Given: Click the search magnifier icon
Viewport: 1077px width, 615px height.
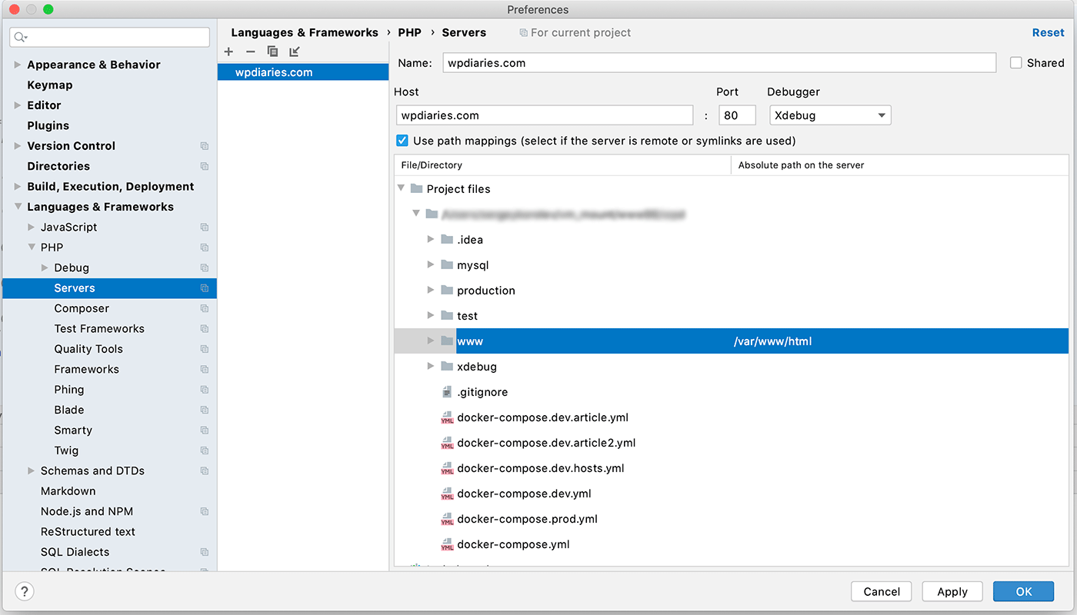Looking at the screenshot, I should click(x=20, y=37).
